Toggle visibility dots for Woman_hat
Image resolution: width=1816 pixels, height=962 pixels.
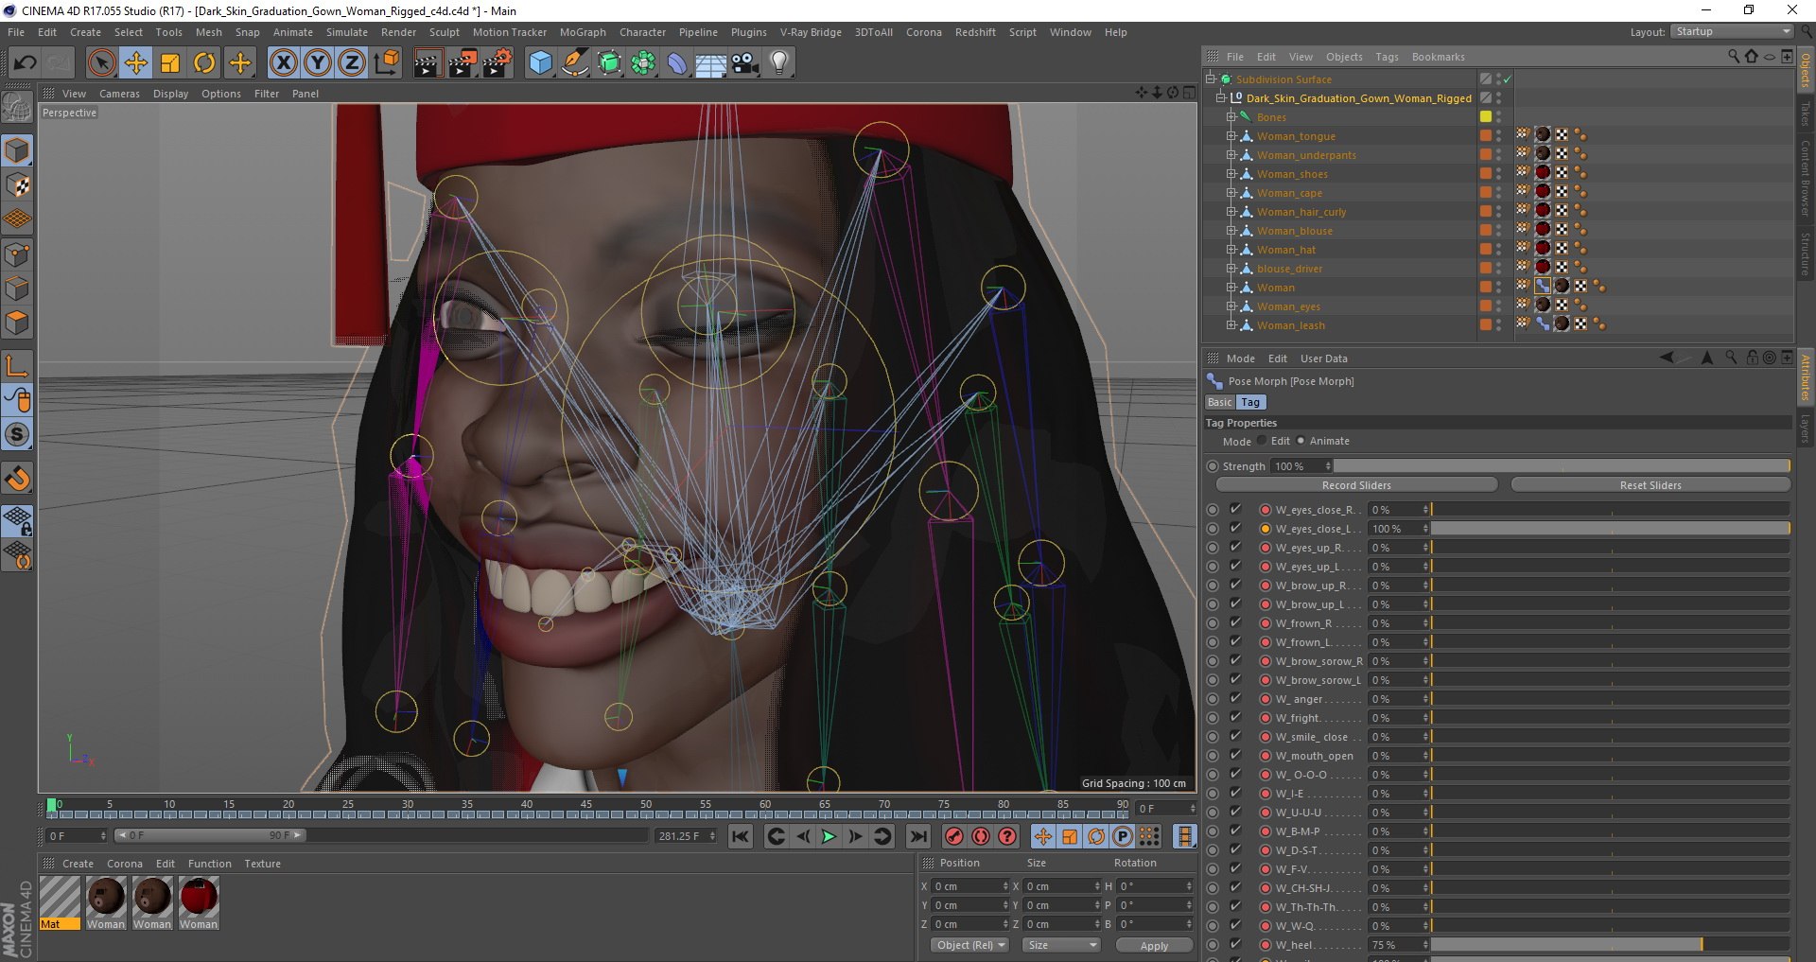[x=1498, y=250]
